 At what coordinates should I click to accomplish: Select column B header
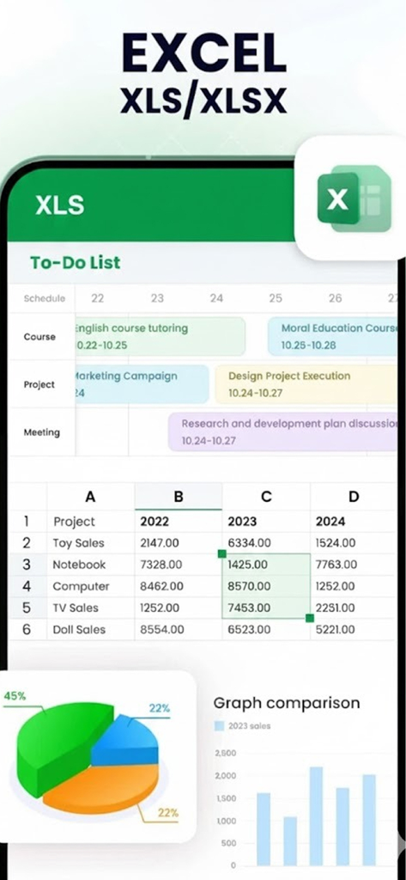pos(179,496)
